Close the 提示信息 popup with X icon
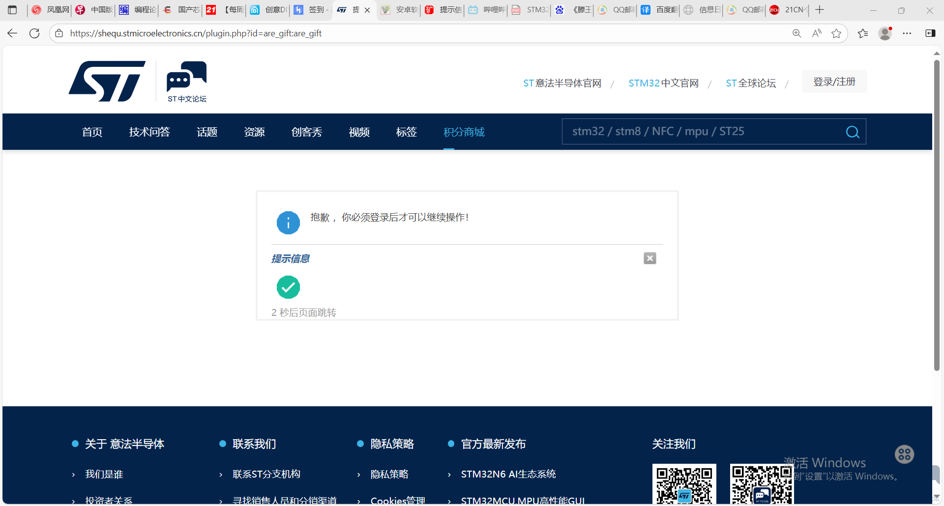Screen dimensions: 944x506 click(x=649, y=258)
